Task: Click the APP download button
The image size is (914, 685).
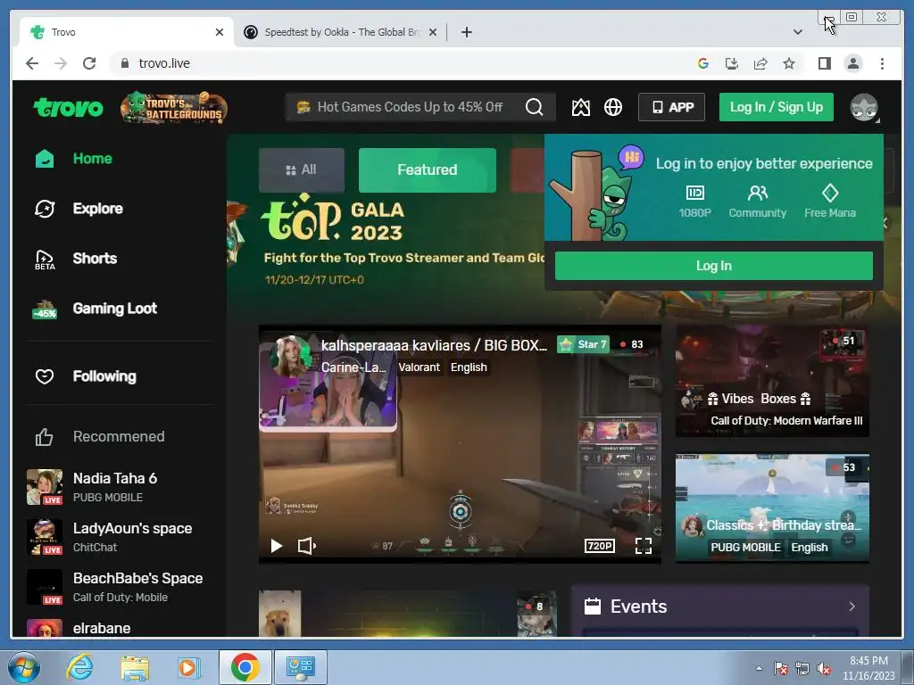Action: click(671, 107)
